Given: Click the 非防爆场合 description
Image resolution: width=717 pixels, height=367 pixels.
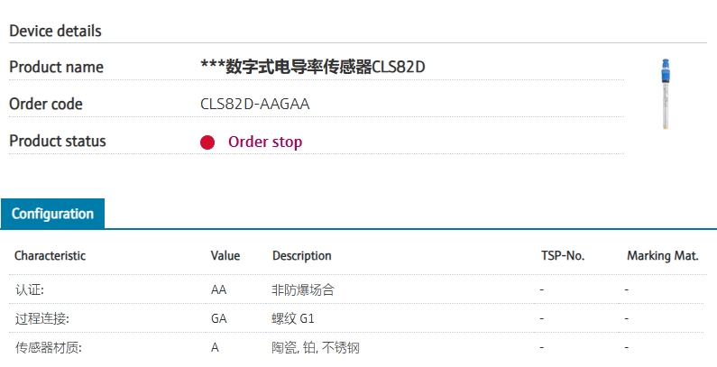Looking at the screenshot, I should click(303, 289).
